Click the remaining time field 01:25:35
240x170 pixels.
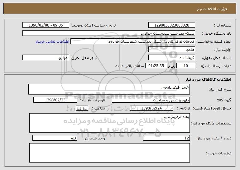(156, 66)
